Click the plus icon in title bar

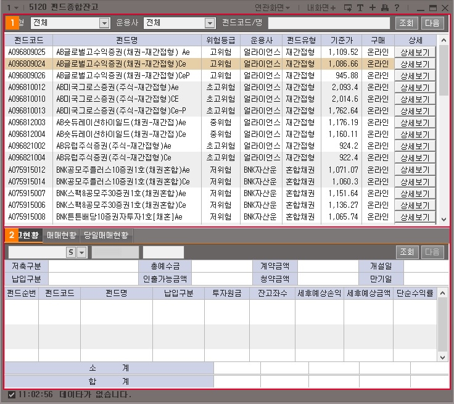coord(373,8)
